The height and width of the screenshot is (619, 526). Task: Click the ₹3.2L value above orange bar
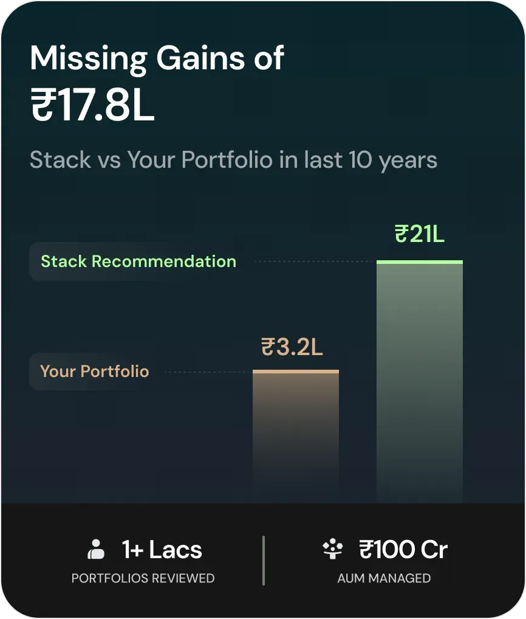292,347
